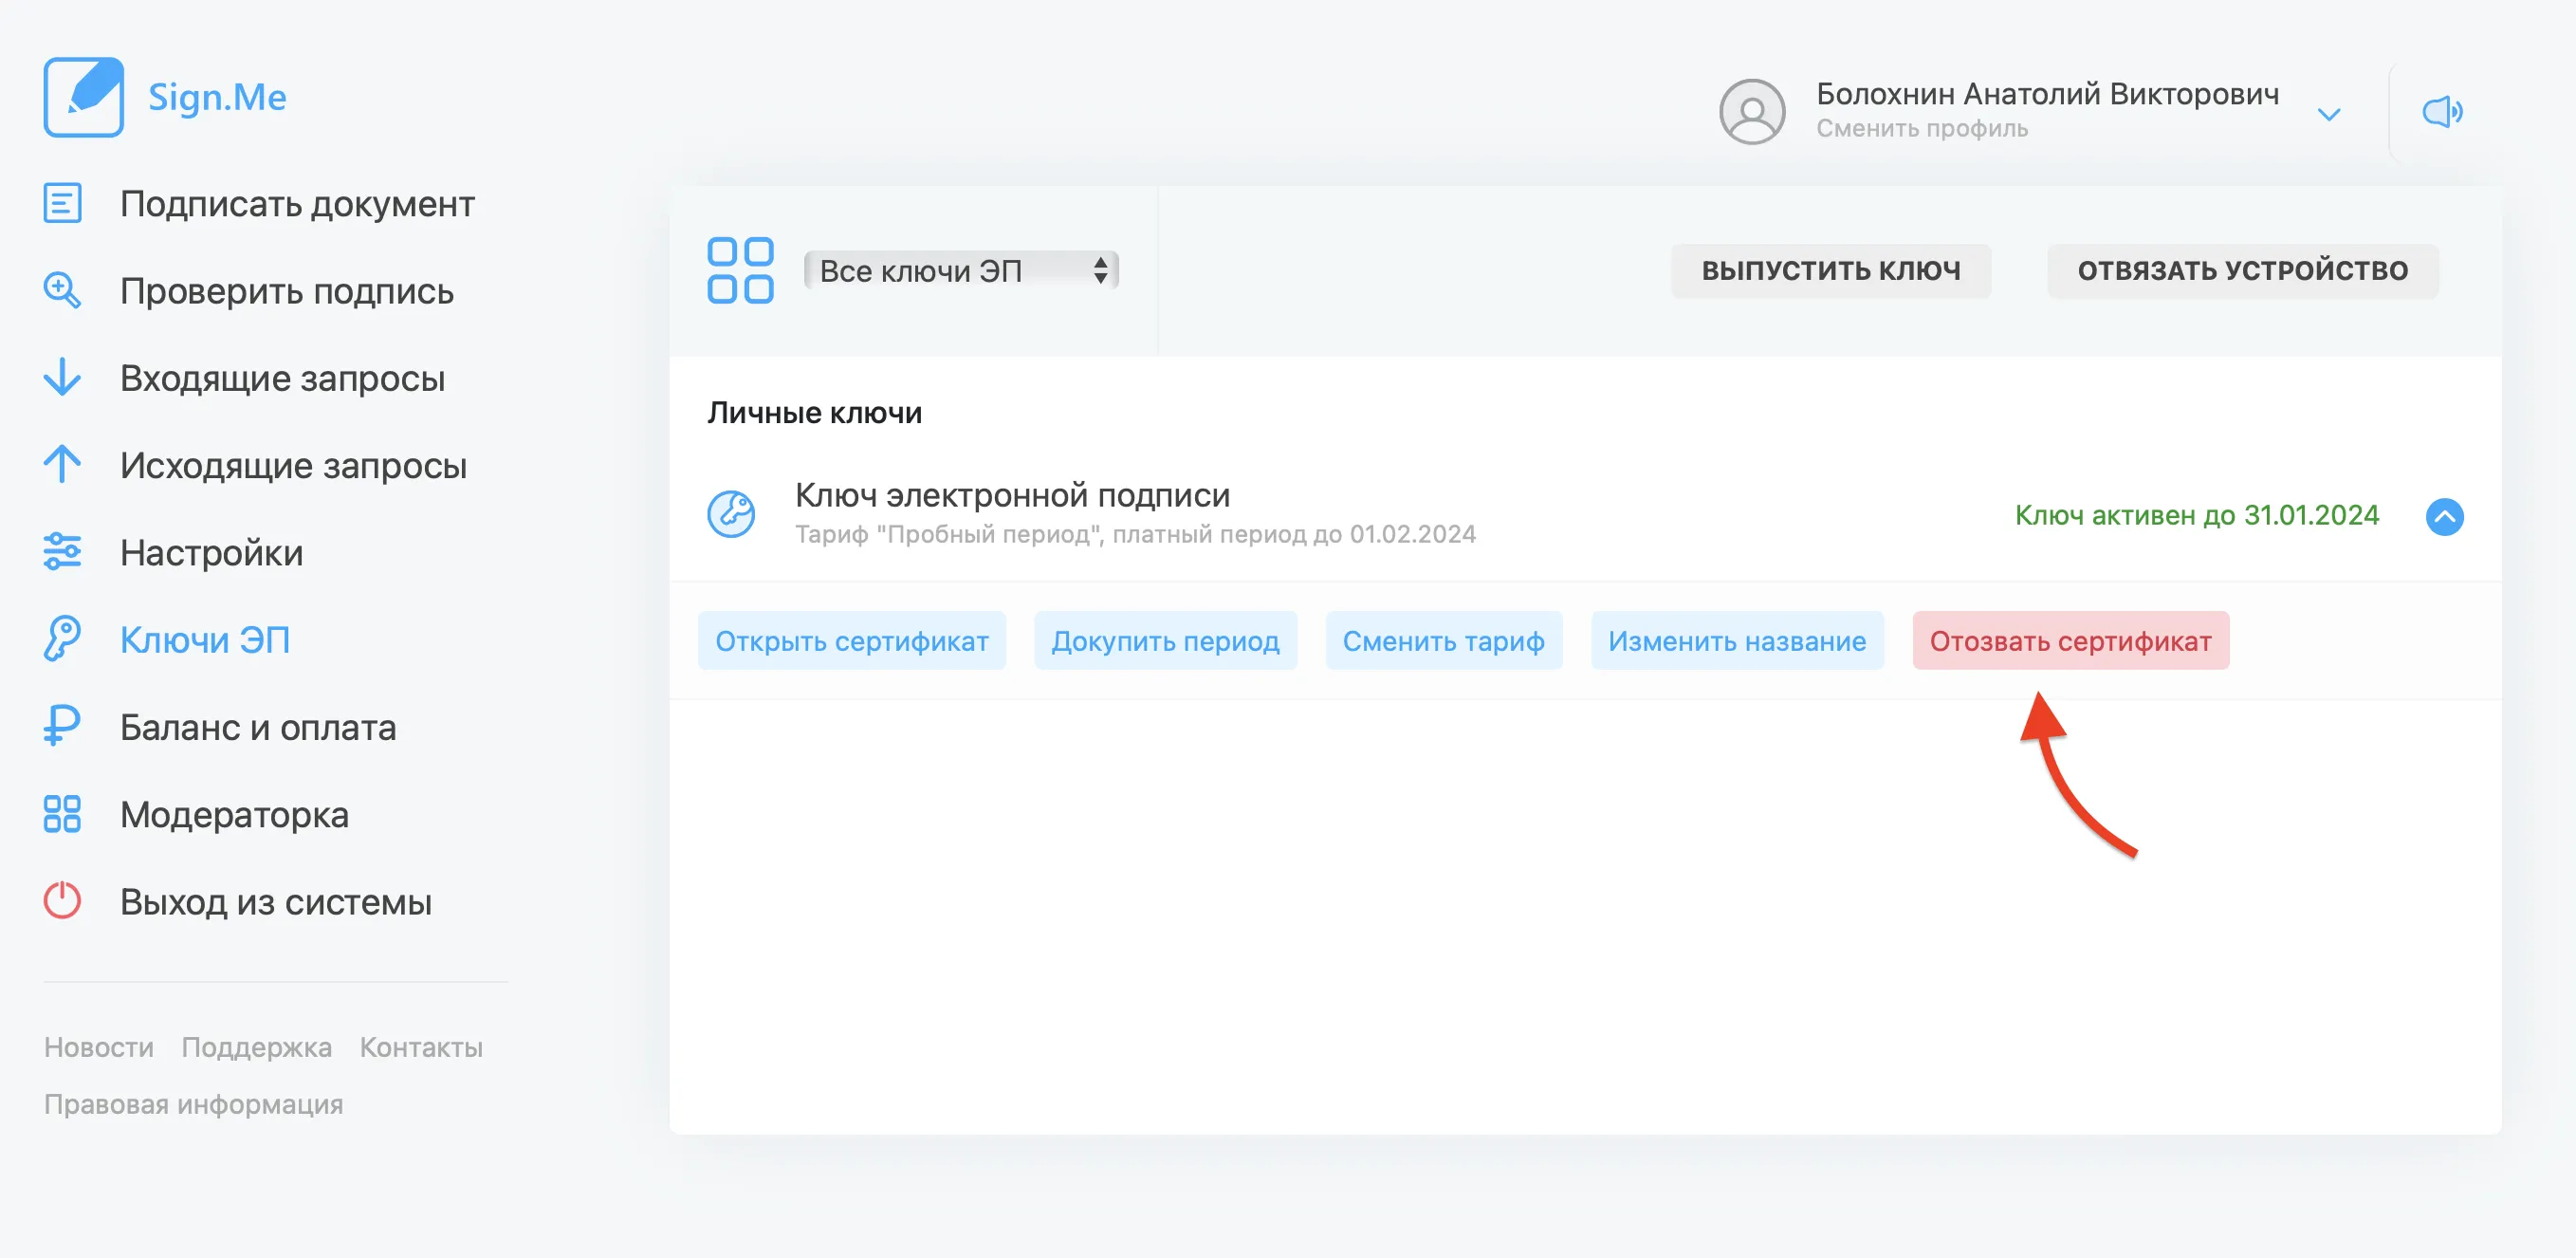The width and height of the screenshot is (2576, 1258).
Task: Click the up arrow icon for Исходящие запросы
Action: point(62,464)
